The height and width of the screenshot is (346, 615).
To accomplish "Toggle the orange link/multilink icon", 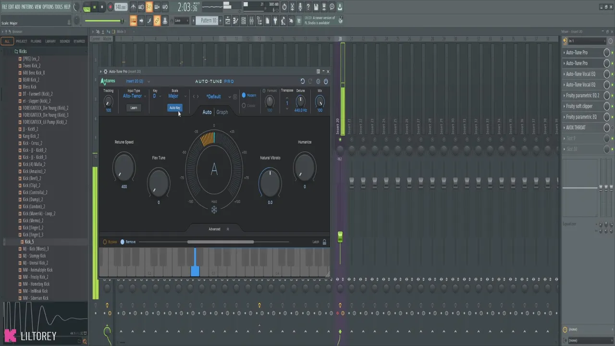I will tap(157, 21).
